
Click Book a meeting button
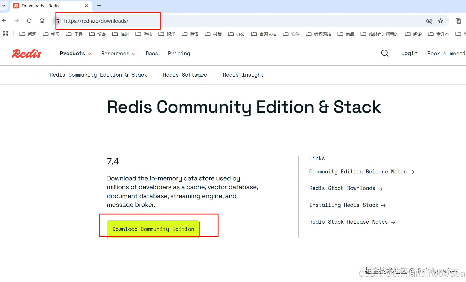446,53
